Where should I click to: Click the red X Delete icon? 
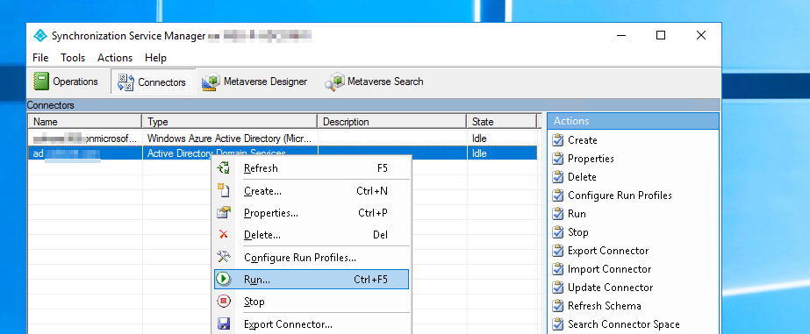pos(223,234)
